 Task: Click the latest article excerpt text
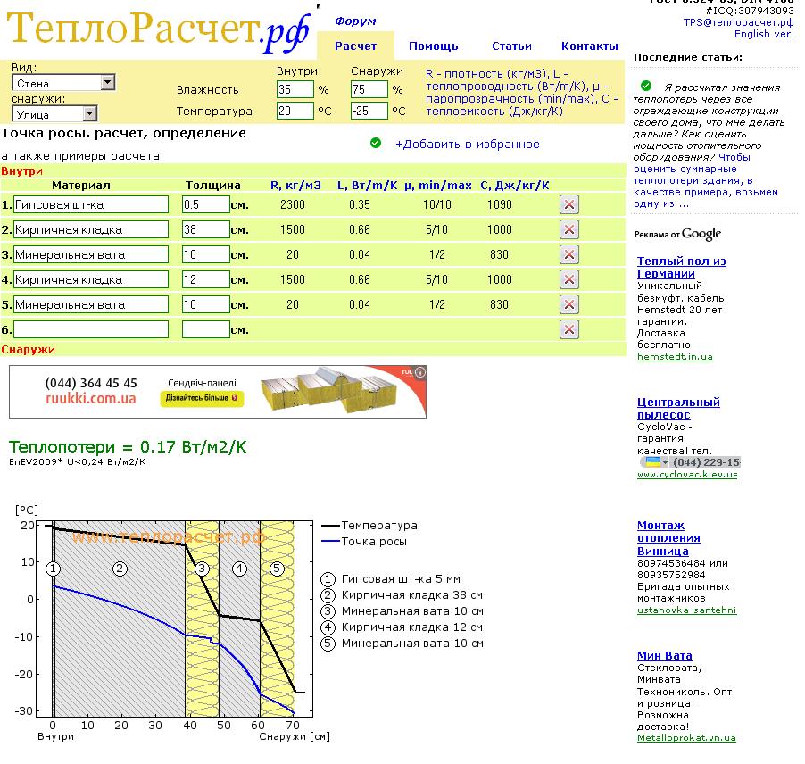[x=710, y=145]
